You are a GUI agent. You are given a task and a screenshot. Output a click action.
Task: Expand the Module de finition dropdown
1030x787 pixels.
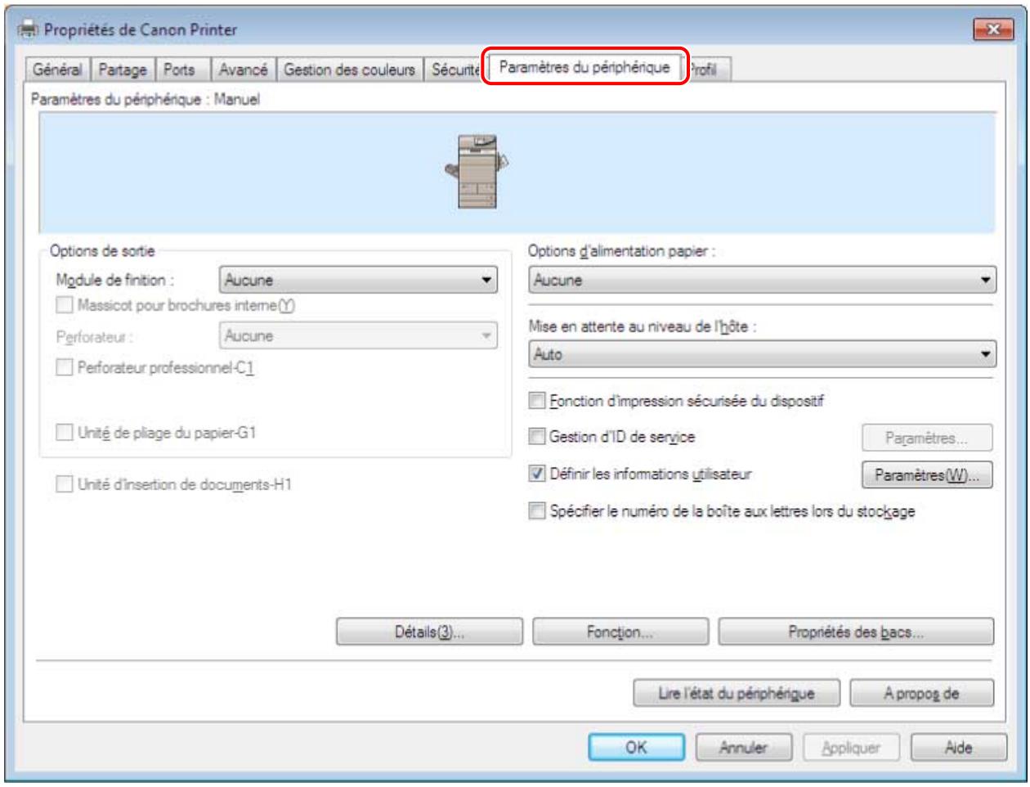tap(358, 280)
